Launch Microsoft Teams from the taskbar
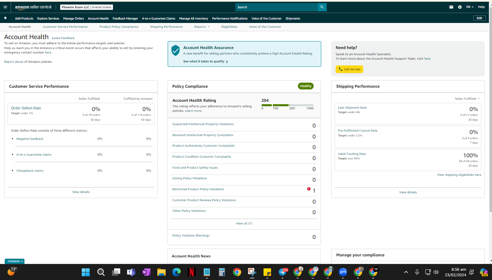Image resolution: width=492 pixels, height=280 pixels. (131, 272)
